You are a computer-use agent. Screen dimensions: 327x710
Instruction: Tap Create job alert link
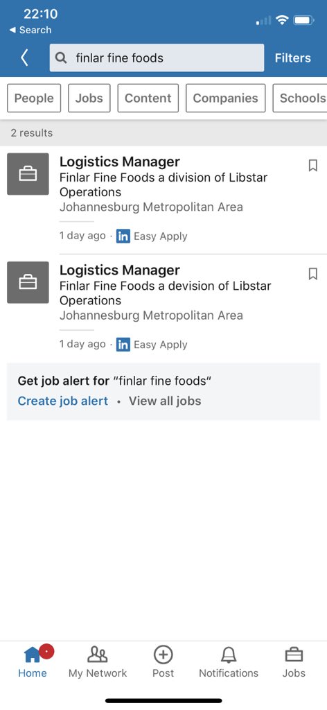[63, 401]
